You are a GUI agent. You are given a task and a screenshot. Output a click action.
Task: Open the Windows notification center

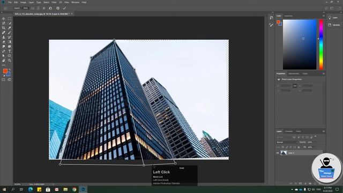coord(337,189)
